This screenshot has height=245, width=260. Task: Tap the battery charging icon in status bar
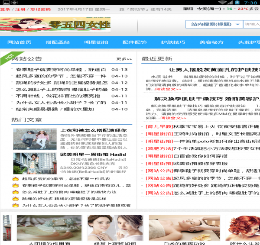237,3
